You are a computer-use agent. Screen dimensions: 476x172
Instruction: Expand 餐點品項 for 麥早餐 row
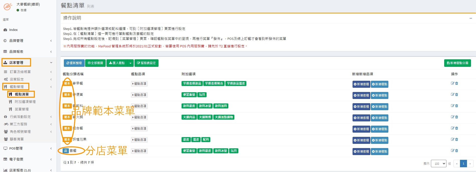point(139,84)
